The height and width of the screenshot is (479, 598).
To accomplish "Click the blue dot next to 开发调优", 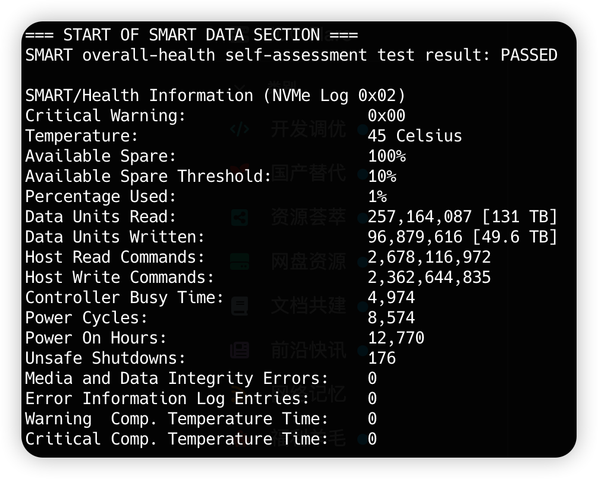I will (x=363, y=130).
